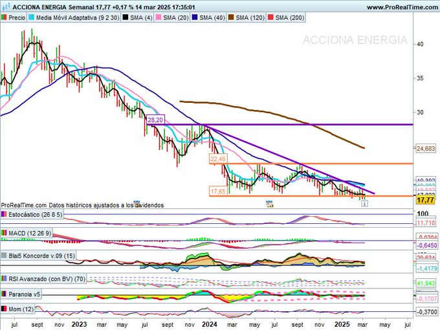The image size is (440, 330).
Task: Click the info icon below last candle
Action: point(364,203)
